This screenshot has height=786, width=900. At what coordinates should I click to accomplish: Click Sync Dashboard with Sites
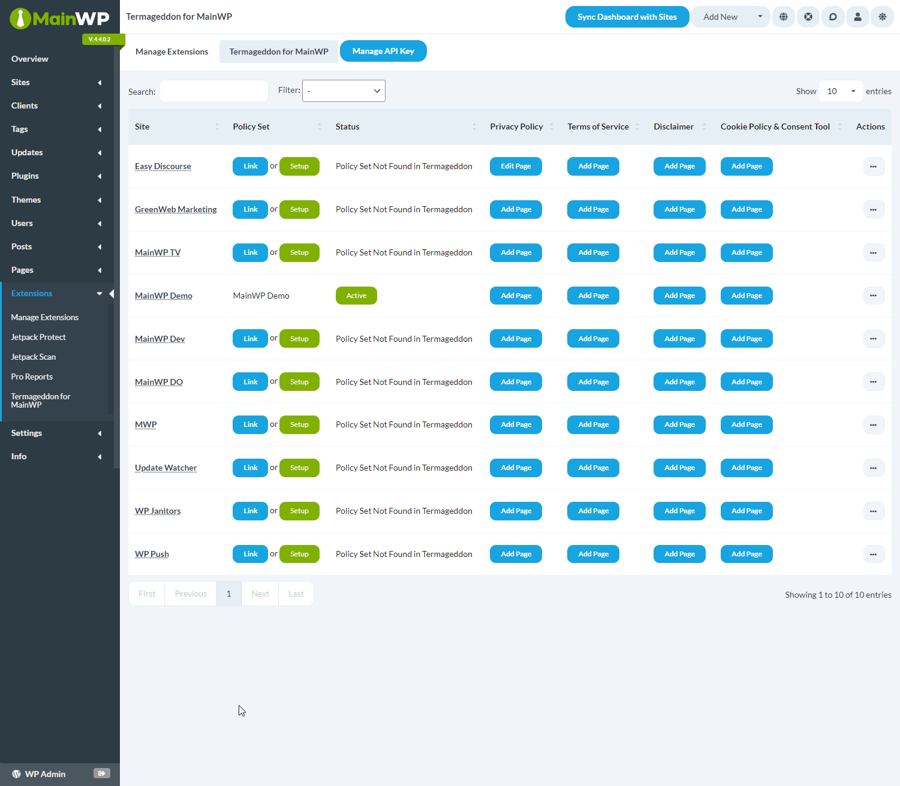tap(627, 17)
